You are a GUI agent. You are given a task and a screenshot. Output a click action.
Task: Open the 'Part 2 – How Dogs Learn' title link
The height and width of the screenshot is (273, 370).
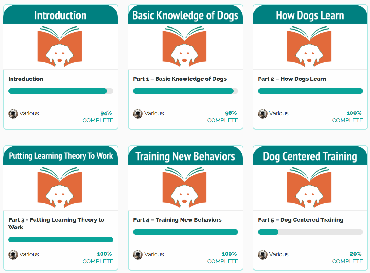[x=292, y=79]
